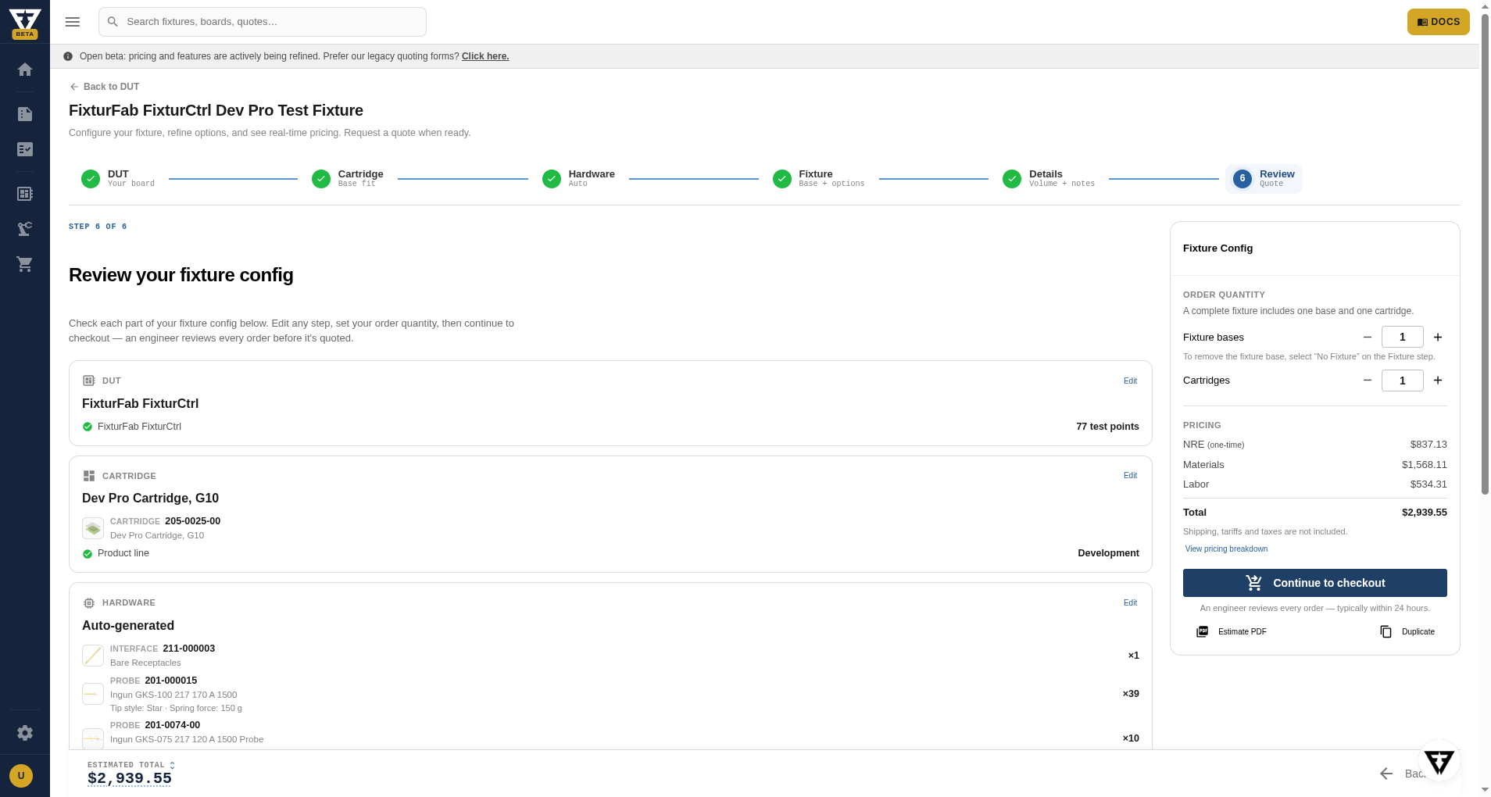Click the Cartridge section grid icon
The height and width of the screenshot is (797, 1491).
click(89, 476)
